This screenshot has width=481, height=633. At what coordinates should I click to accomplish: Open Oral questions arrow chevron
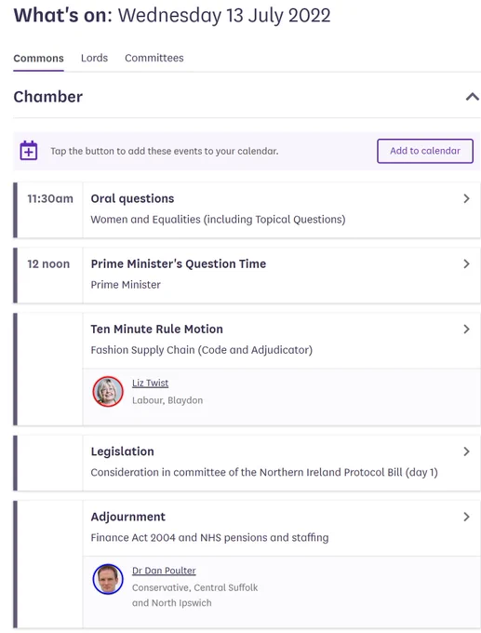click(x=466, y=198)
